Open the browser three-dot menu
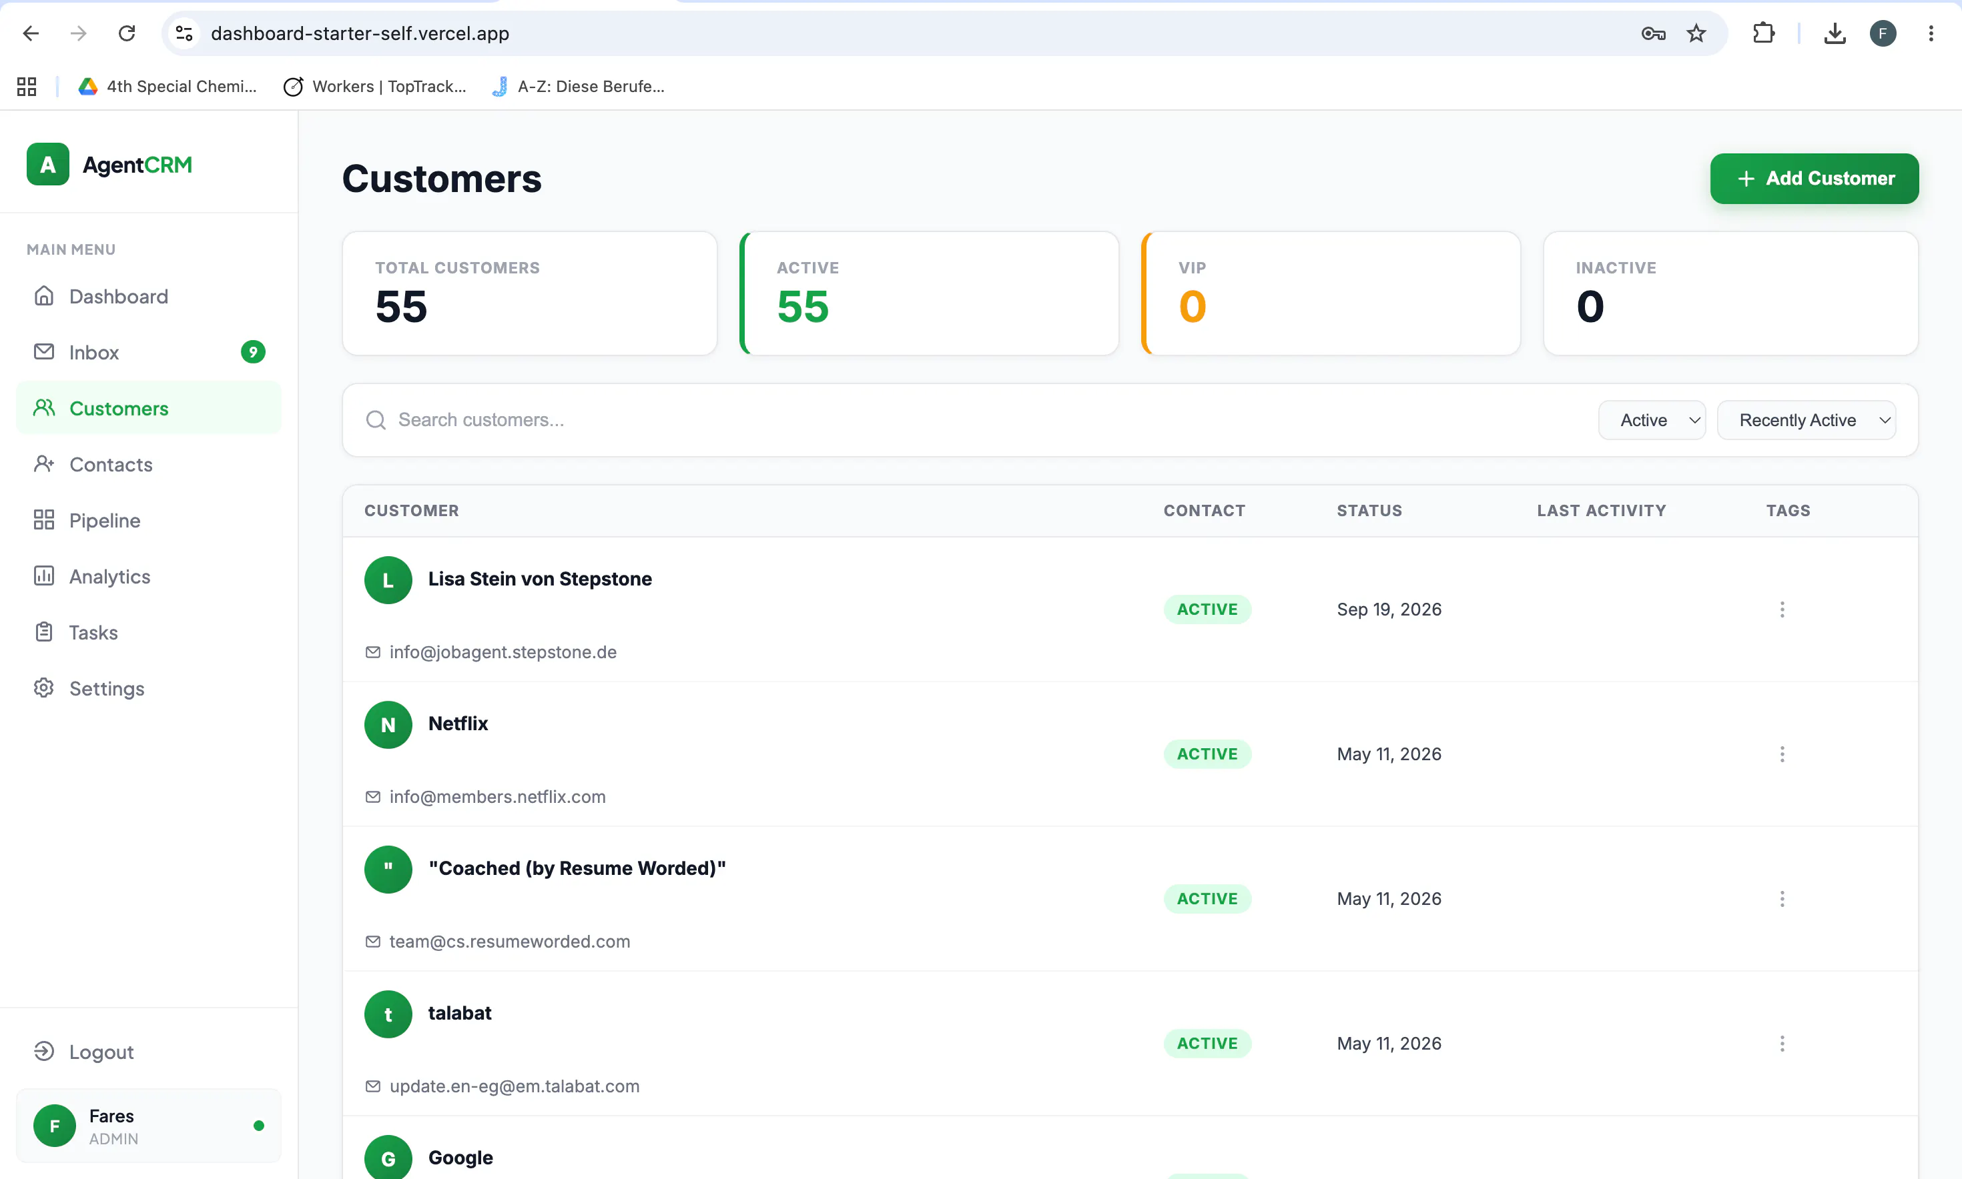This screenshot has height=1179, width=1962. (1930, 33)
